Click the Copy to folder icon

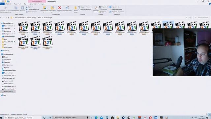click(52, 8)
